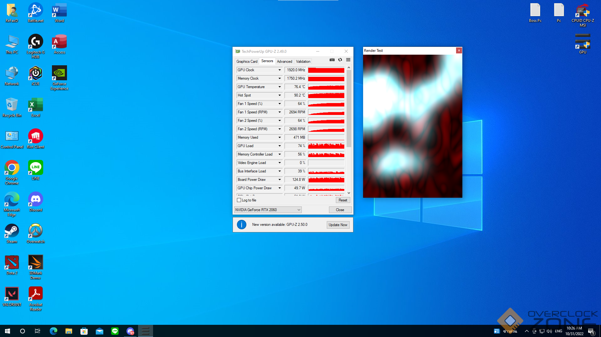Expand the GPU Clock sensor dropdown
This screenshot has height=337, width=601.
(280, 70)
